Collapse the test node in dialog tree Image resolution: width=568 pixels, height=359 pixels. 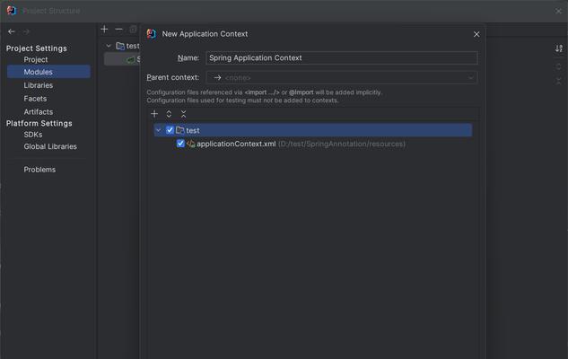click(159, 130)
